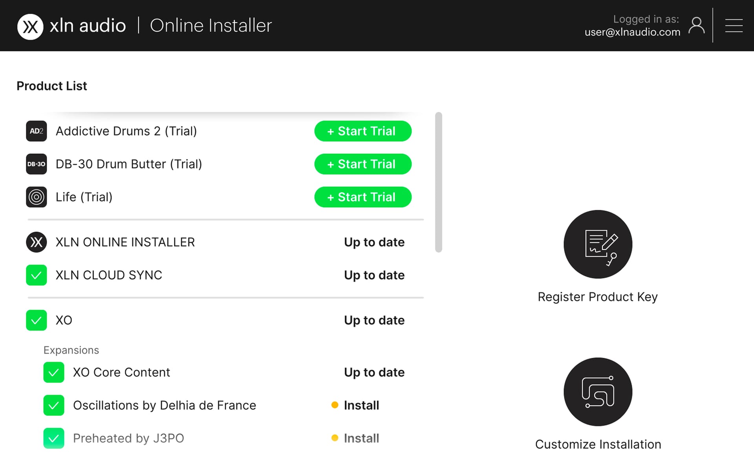
Task: Click the XO Core Content expansion name
Action: coord(121,372)
